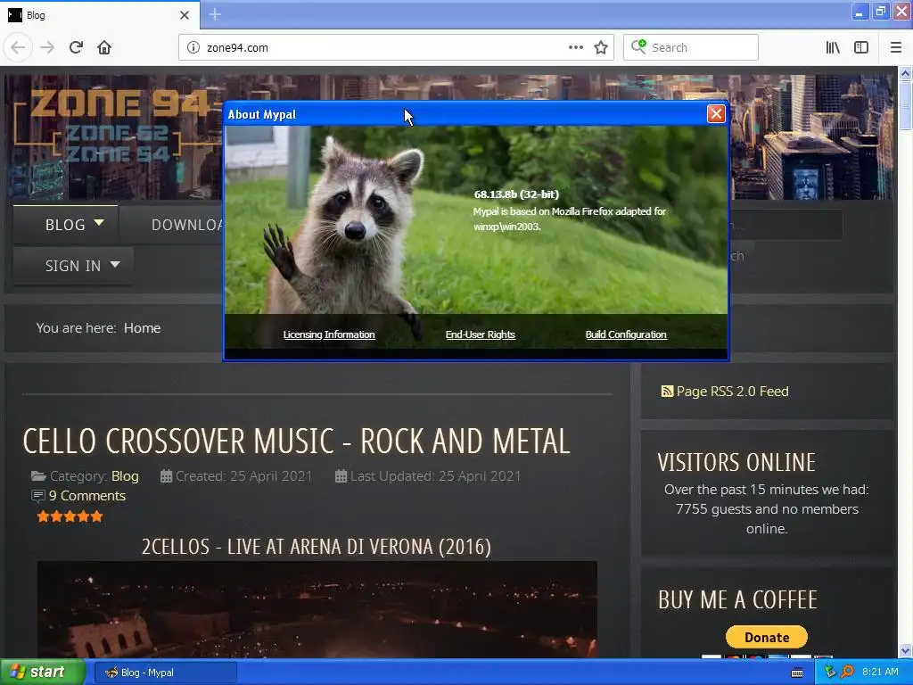Click the 8:21 AM clock
Image resolution: width=913 pixels, height=685 pixels.
point(880,673)
